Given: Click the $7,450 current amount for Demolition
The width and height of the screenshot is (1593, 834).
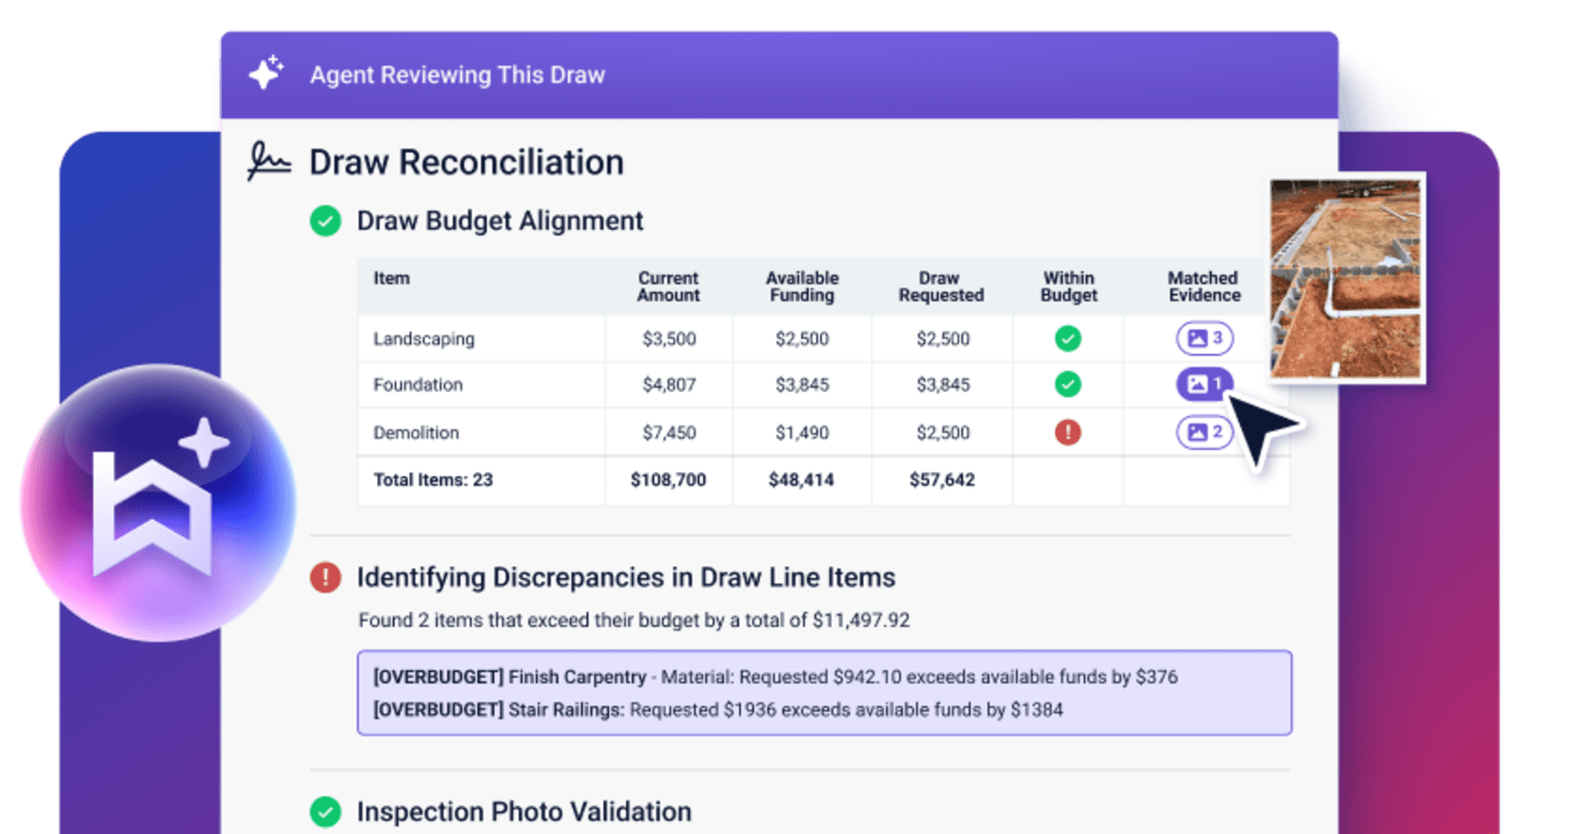Looking at the screenshot, I should [669, 433].
